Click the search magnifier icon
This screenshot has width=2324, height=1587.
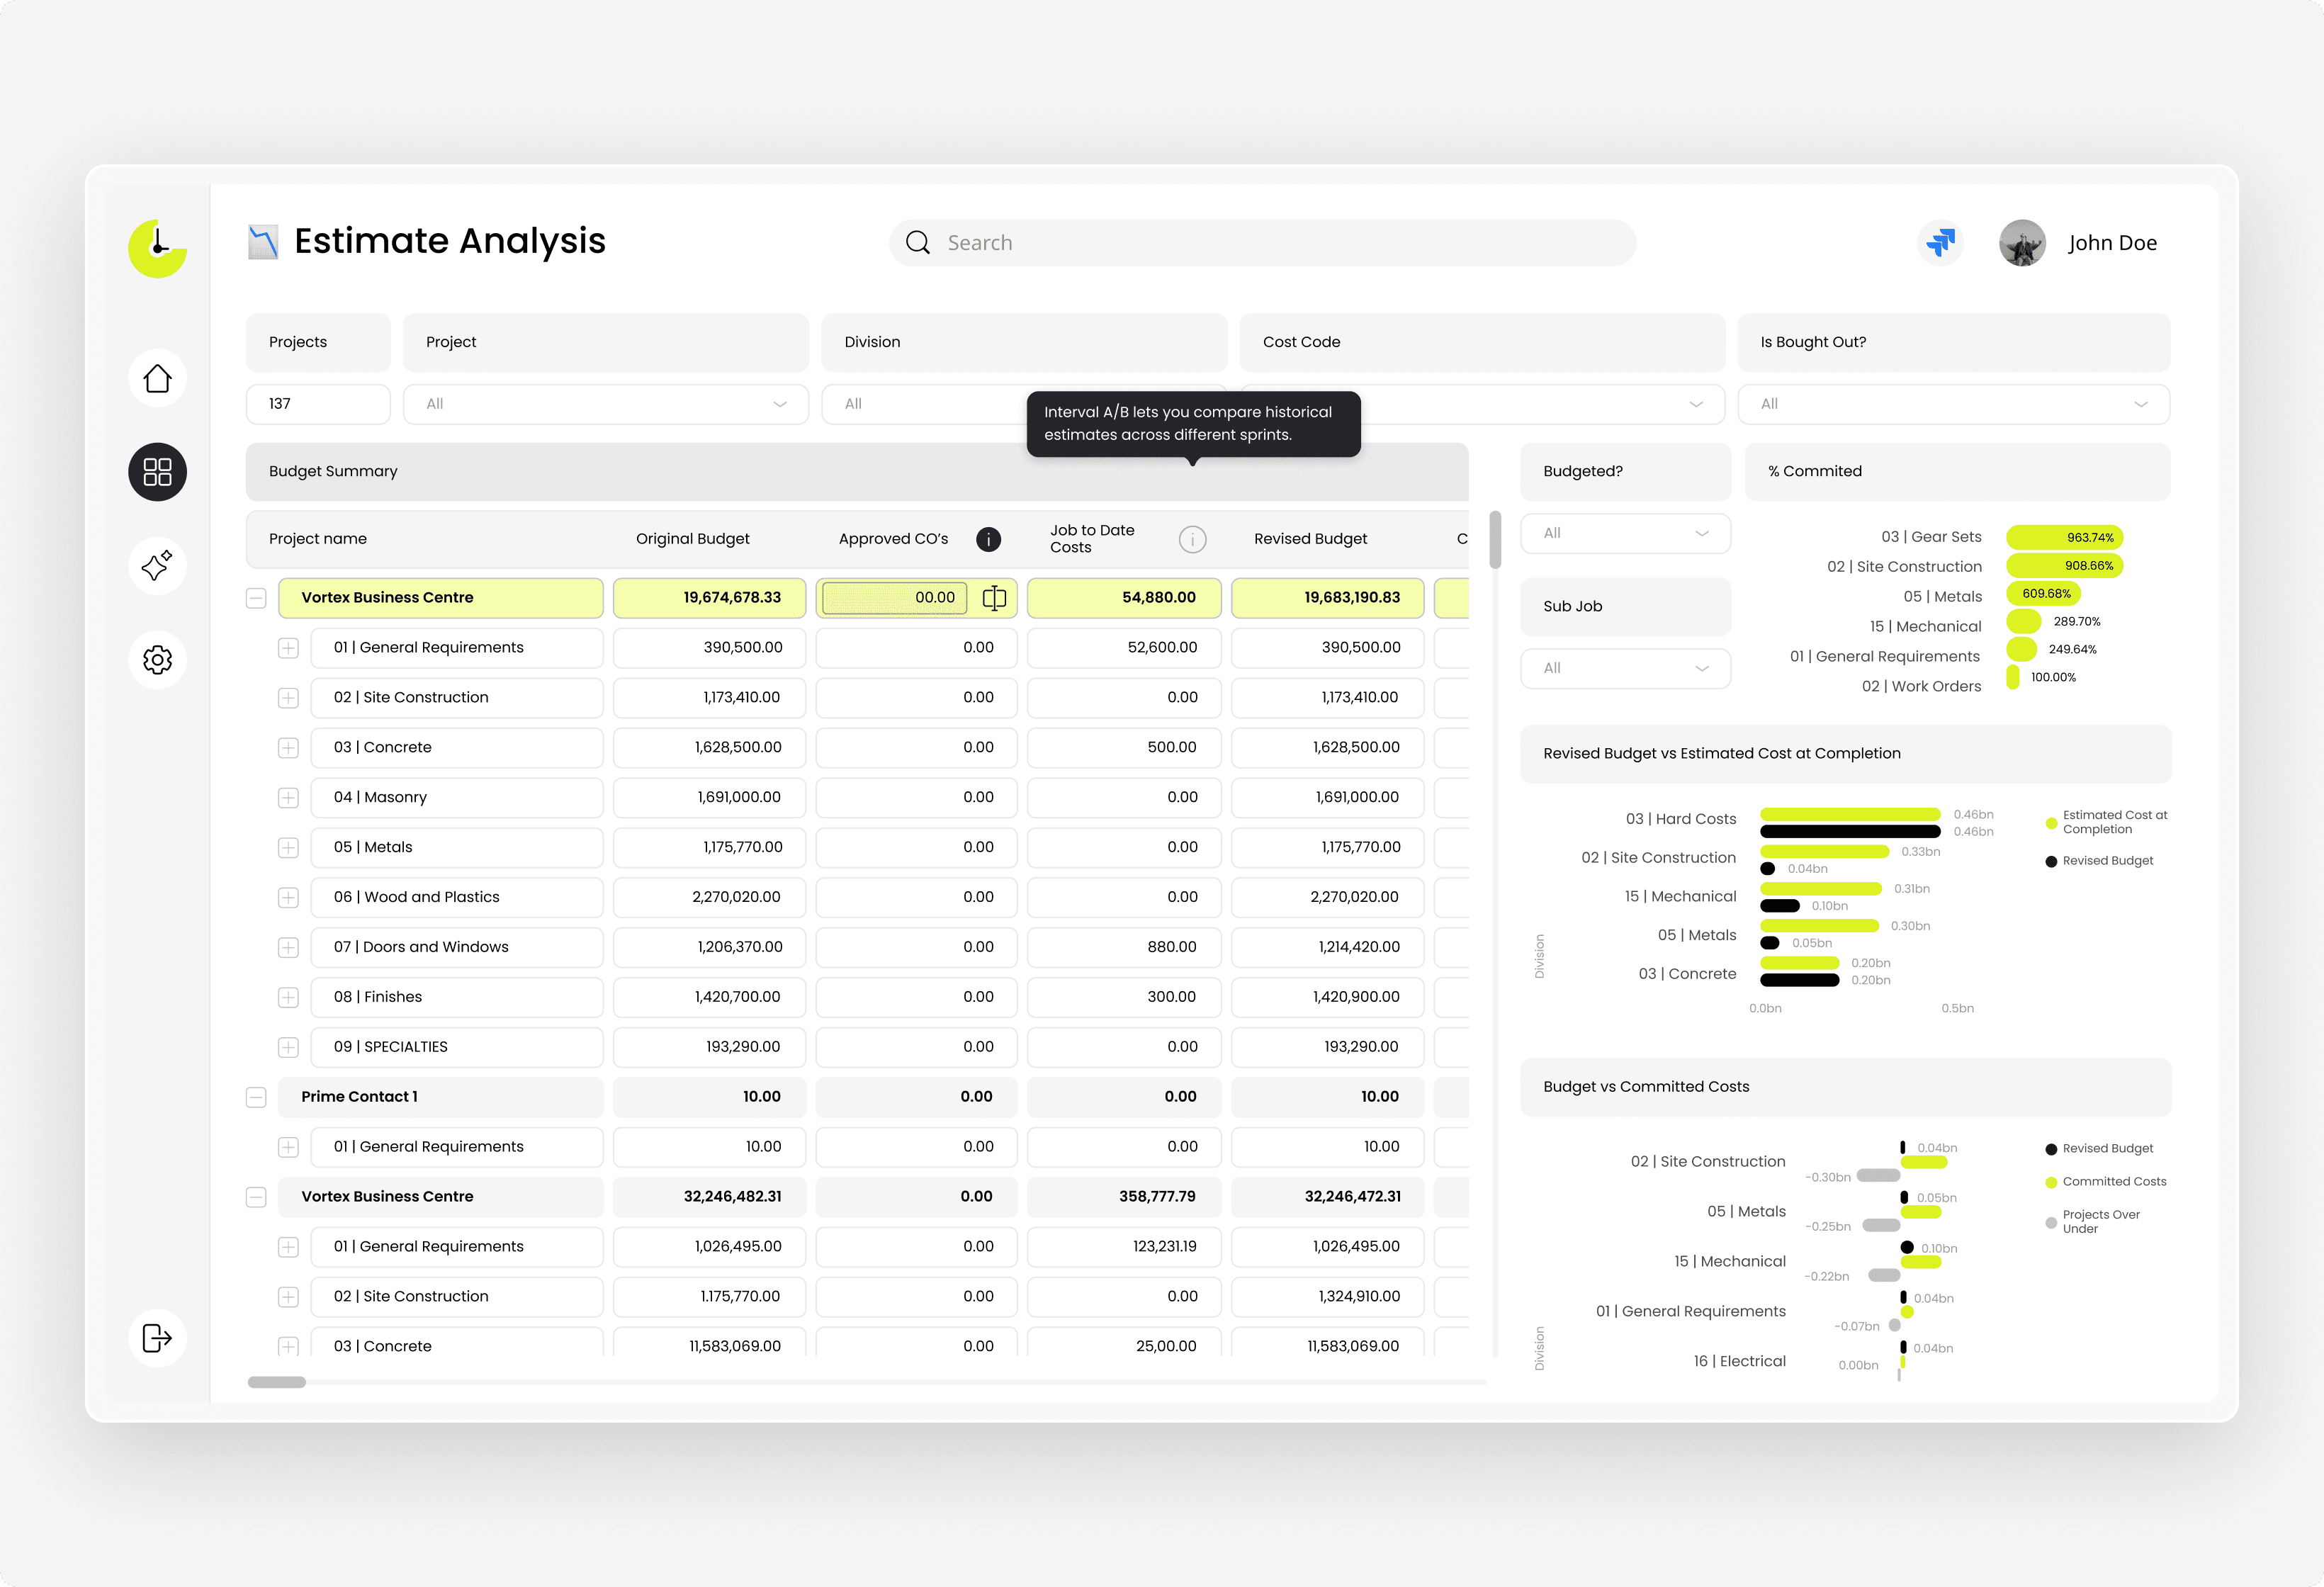[x=917, y=243]
